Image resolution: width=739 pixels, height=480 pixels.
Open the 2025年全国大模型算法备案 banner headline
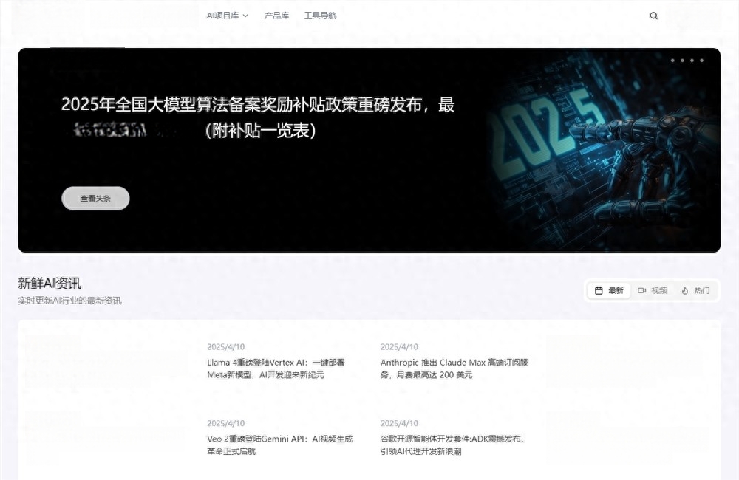(x=258, y=117)
